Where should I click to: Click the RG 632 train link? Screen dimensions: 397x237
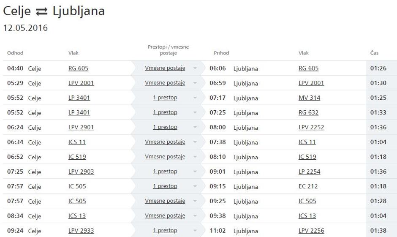click(x=308, y=113)
